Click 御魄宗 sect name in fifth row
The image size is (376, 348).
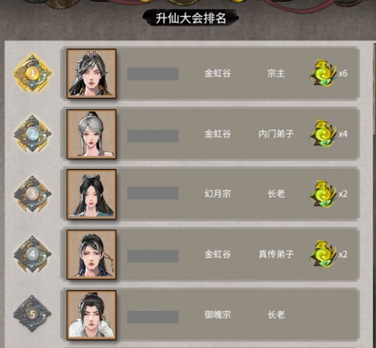point(218,314)
